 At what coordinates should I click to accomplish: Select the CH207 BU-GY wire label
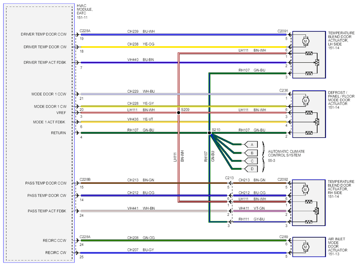click(x=141, y=250)
